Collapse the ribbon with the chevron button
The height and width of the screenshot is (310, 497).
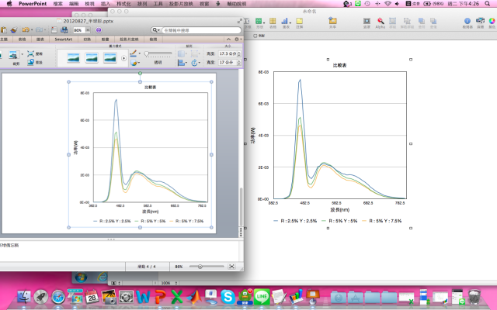tap(228, 40)
